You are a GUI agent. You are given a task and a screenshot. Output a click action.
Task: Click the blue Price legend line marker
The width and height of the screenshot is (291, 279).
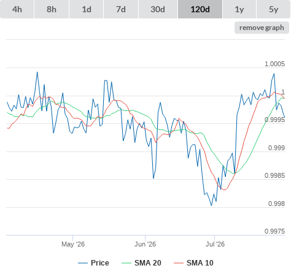[x=83, y=263]
